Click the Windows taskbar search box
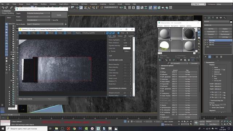Image resolution: width=233 pixels, height=131 pixels. click(27, 128)
